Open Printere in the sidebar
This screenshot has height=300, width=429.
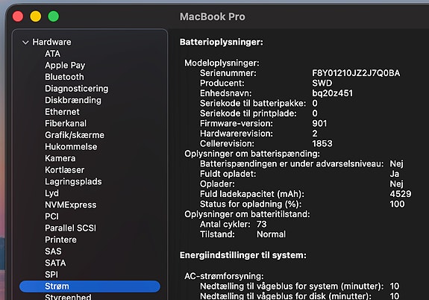(60, 240)
